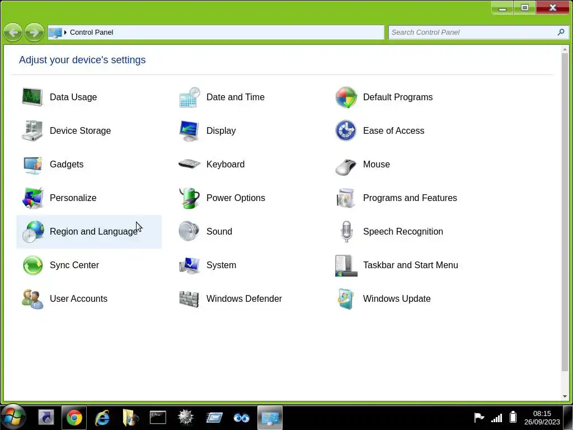Open the terminal icon in taskbar

pos(158,418)
